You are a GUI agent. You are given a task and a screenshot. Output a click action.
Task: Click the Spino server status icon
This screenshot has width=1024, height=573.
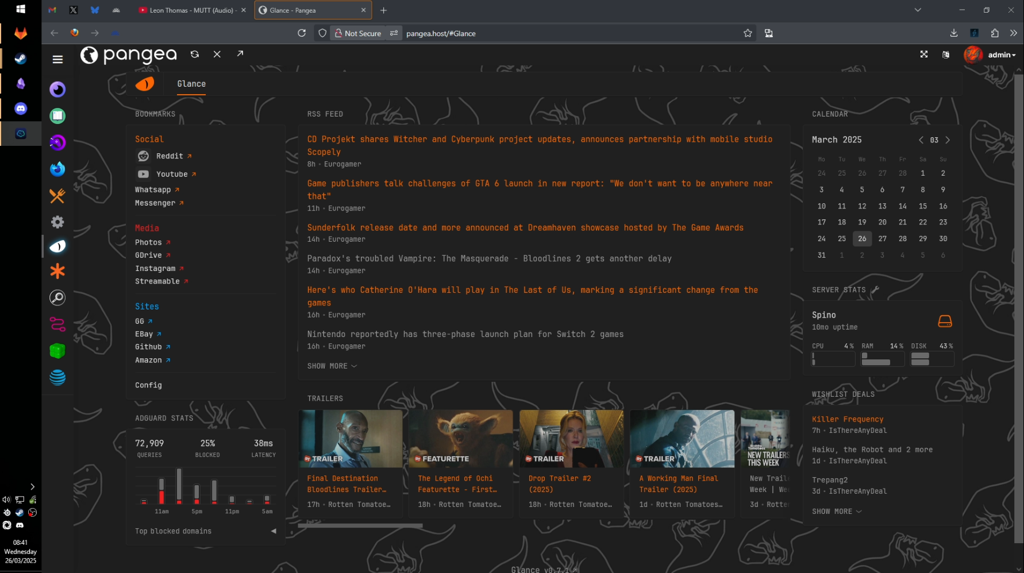(x=945, y=321)
